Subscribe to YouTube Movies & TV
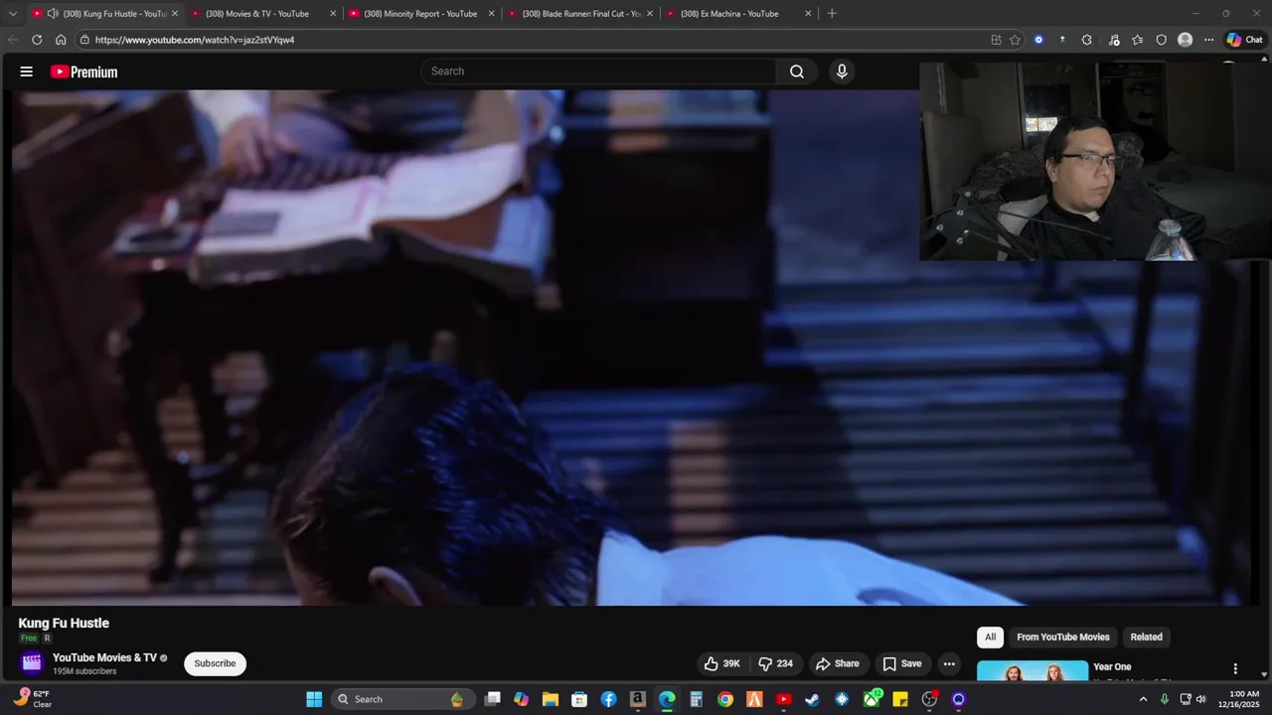 point(215,663)
